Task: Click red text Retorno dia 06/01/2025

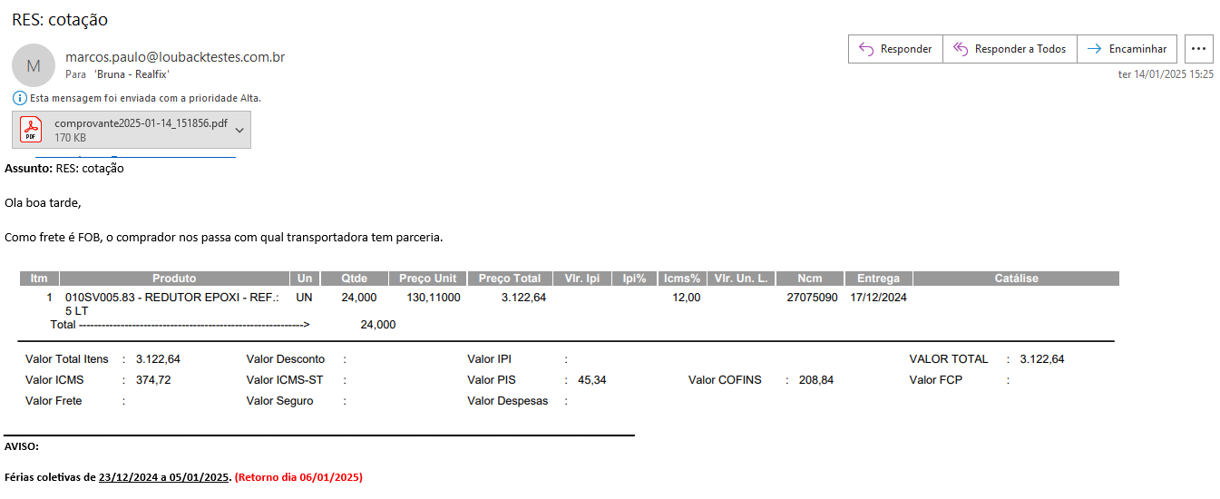Action: point(298,477)
